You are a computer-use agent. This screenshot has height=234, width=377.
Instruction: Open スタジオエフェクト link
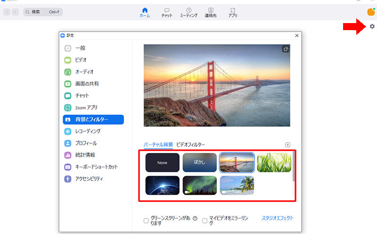[277, 218]
